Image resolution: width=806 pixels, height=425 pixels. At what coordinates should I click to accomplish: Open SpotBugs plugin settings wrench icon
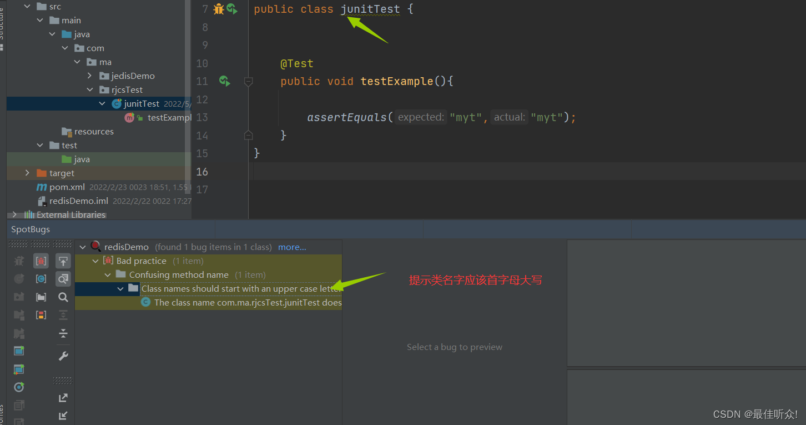63,356
